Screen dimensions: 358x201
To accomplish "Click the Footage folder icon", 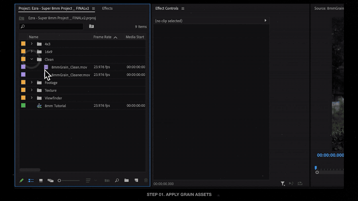I will (39, 83).
